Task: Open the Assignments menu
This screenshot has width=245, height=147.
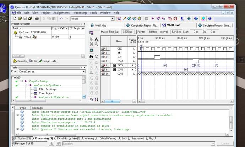Action: click(61, 12)
